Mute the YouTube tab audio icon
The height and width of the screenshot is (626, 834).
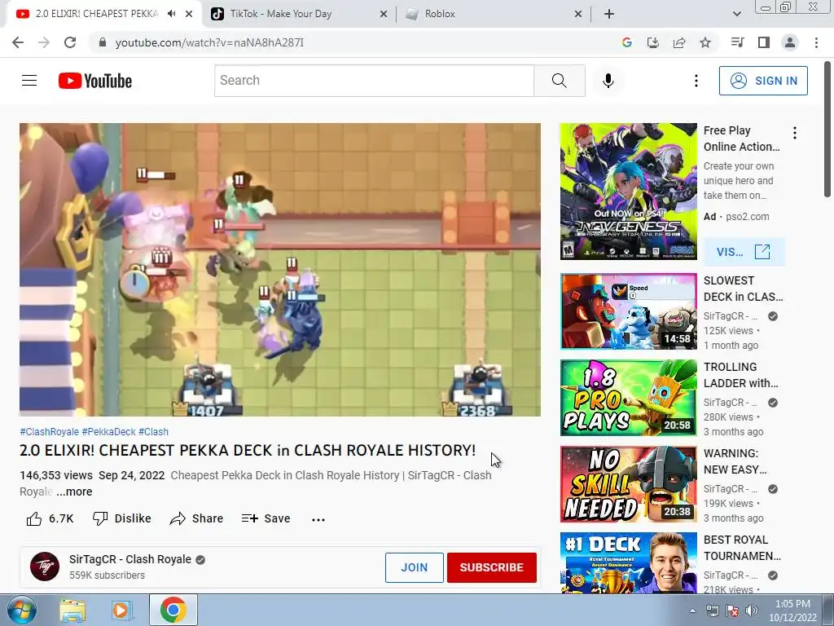coord(171,14)
